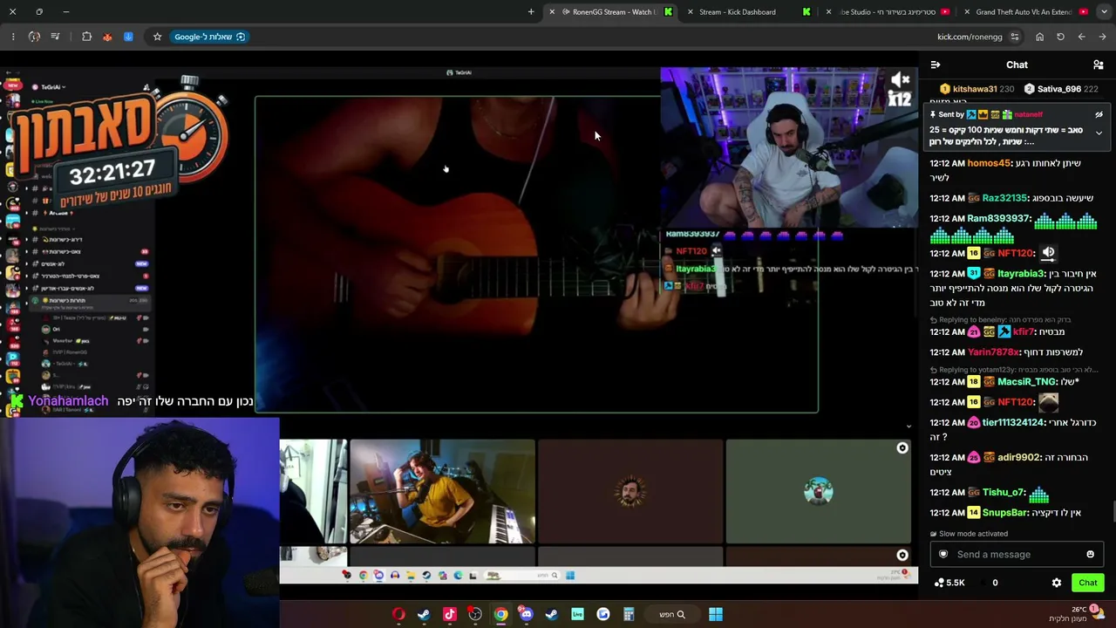The image size is (1116, 628).
Task: Open top gifter kitshawa31 entry
Action: (x=976, y=89)
